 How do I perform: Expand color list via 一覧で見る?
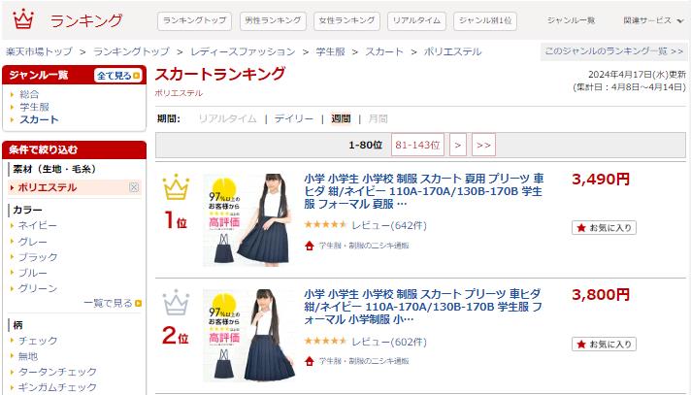[x=113, y=304]
